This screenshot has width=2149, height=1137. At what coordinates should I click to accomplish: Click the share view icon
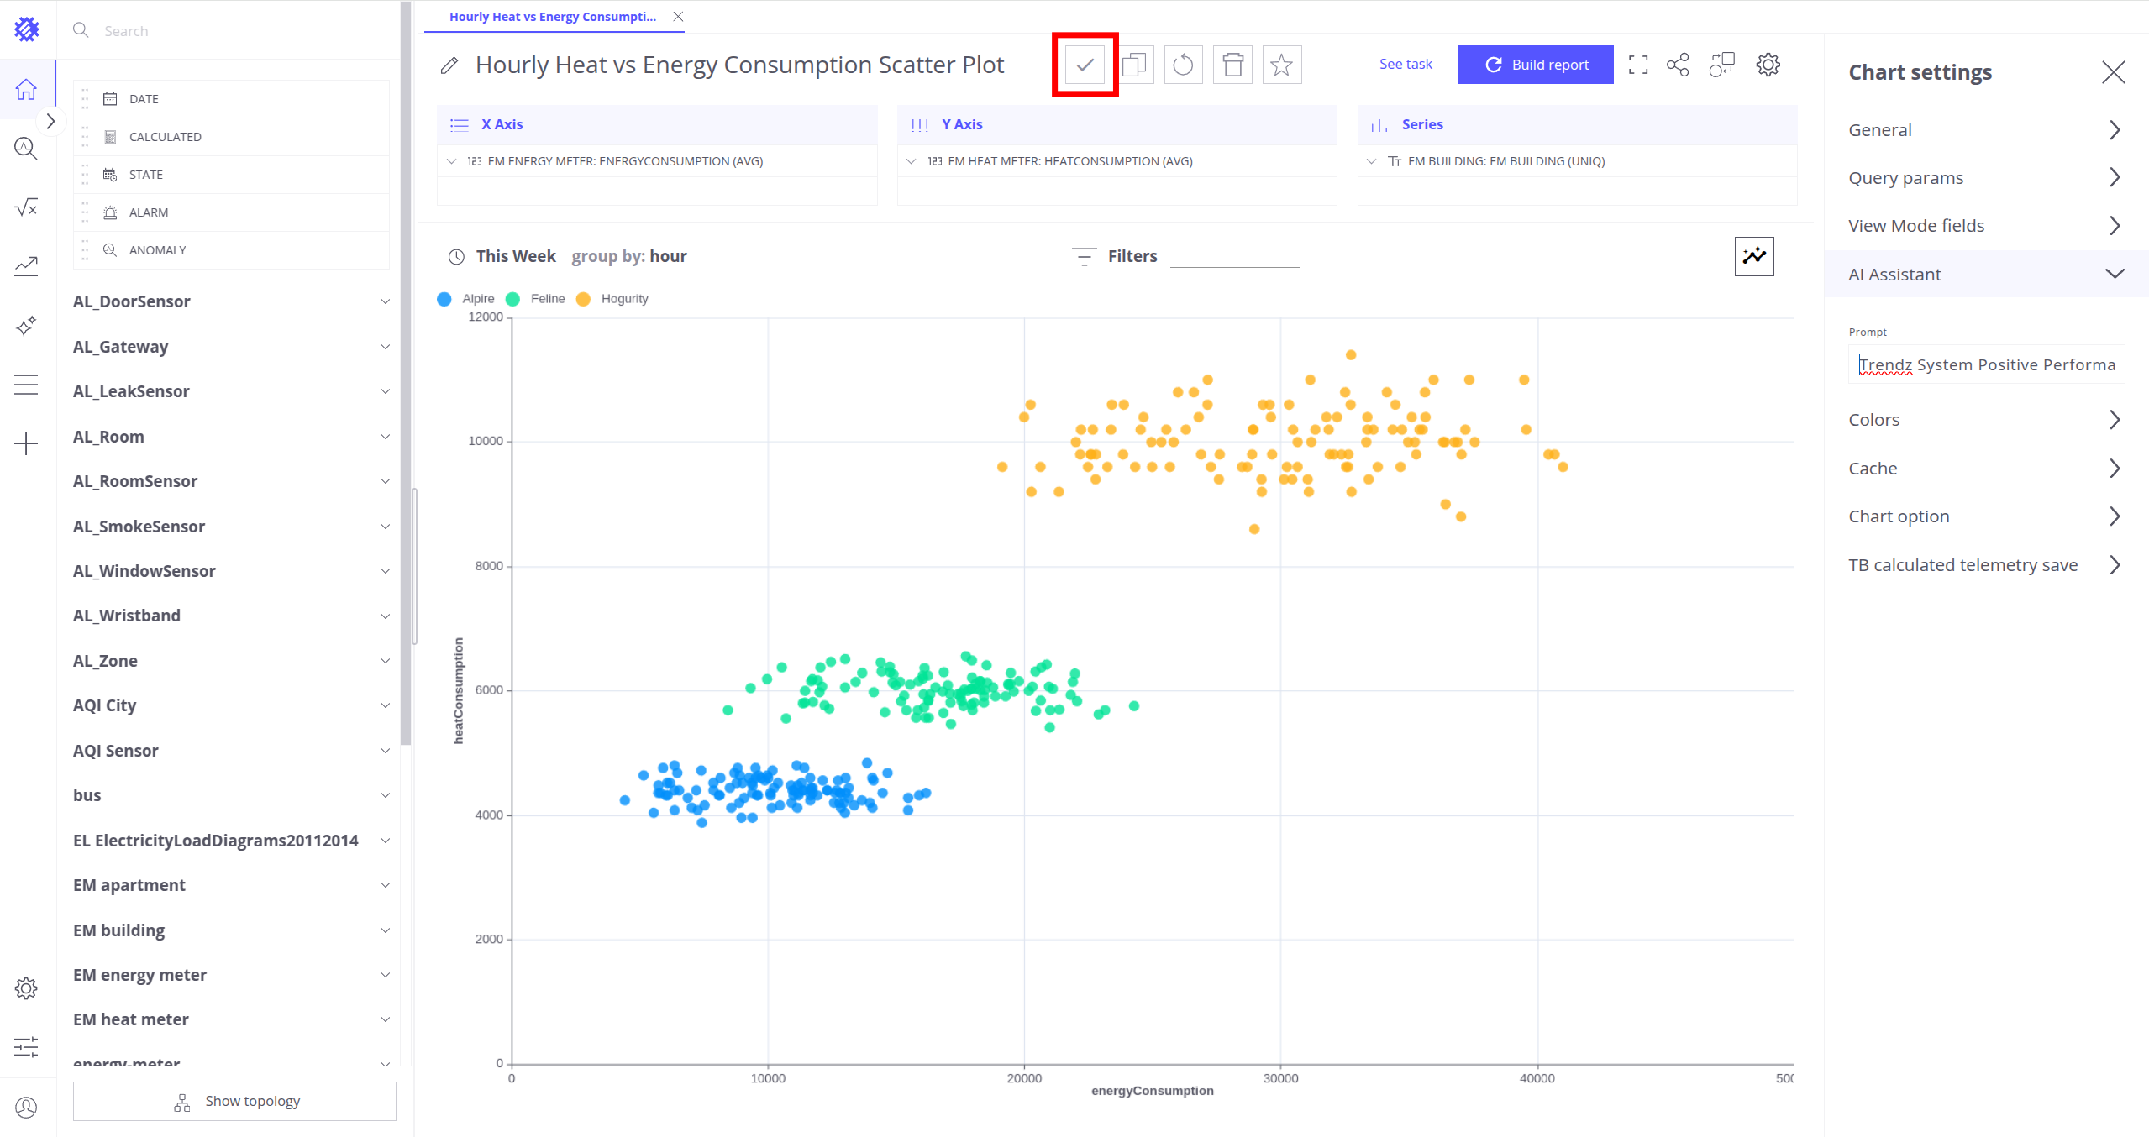click(x=1678, y=65)
